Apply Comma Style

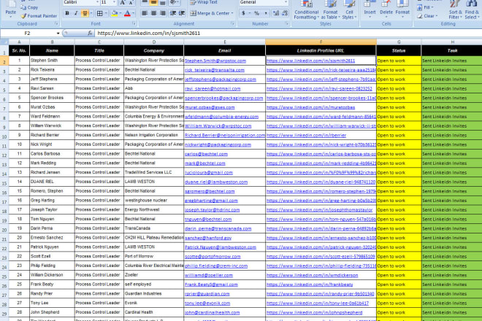[266, 13]
